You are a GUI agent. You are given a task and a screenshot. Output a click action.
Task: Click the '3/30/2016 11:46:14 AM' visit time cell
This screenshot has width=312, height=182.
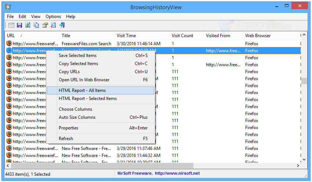pyautogui.click(x=138, y=44)
